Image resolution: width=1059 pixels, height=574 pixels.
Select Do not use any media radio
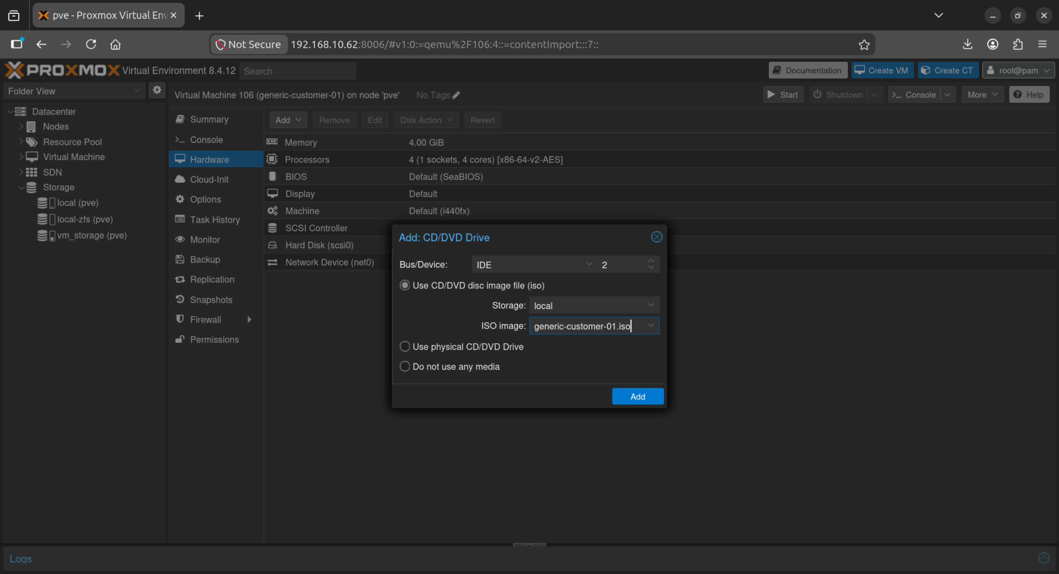[x=404, y=366]
